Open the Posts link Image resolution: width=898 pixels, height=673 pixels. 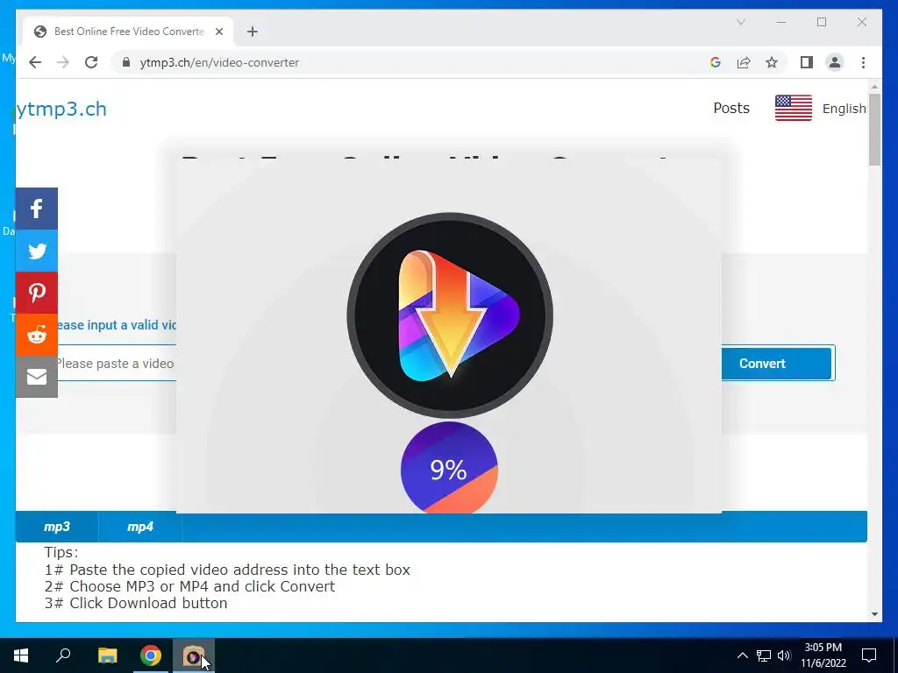731,108
